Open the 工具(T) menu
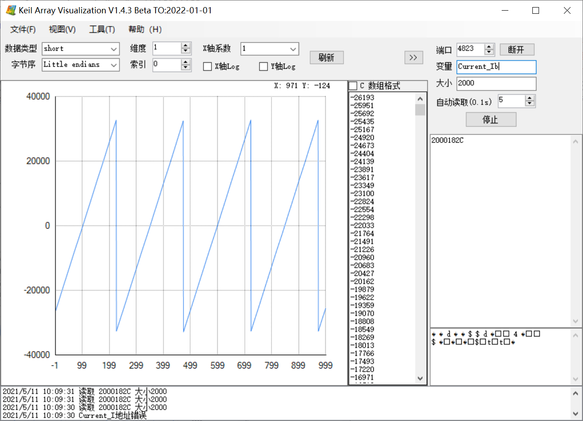This screenshot has height=421, width=583. (x=102, y=29)
